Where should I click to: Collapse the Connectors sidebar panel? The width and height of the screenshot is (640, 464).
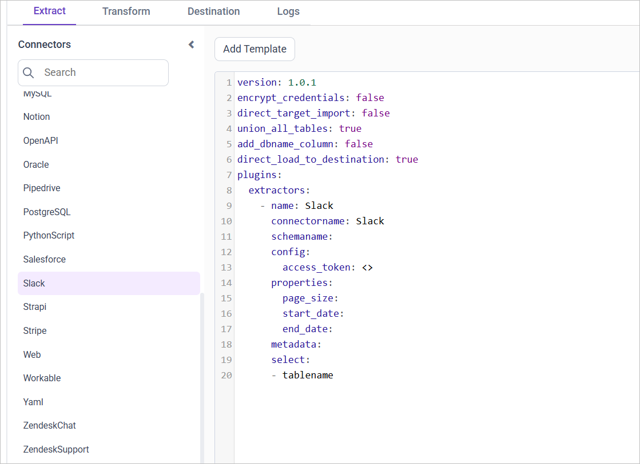coord(191,44)
